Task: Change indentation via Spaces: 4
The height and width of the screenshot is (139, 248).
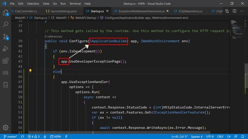Action: [x=196, y=136]
